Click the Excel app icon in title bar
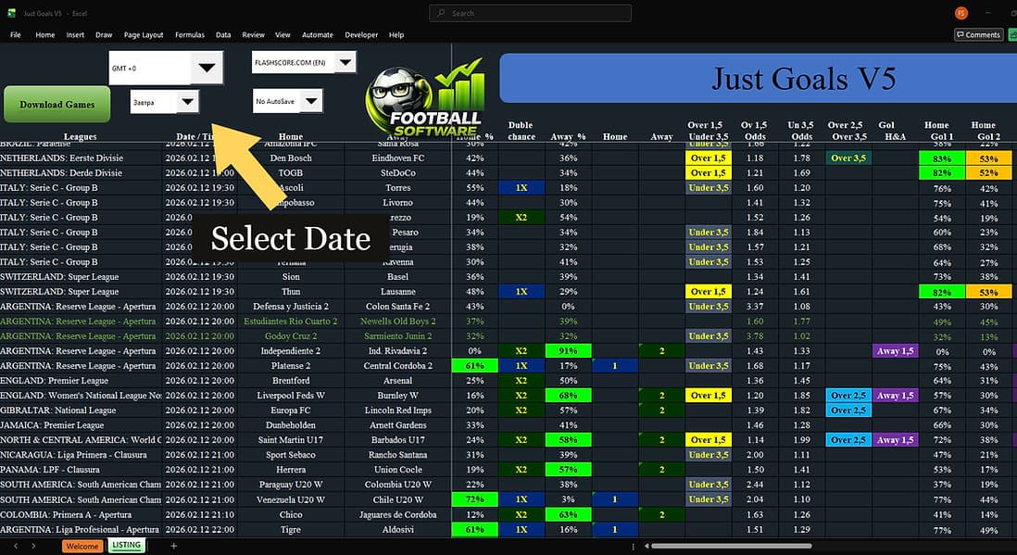 click(x=12, y=13)
